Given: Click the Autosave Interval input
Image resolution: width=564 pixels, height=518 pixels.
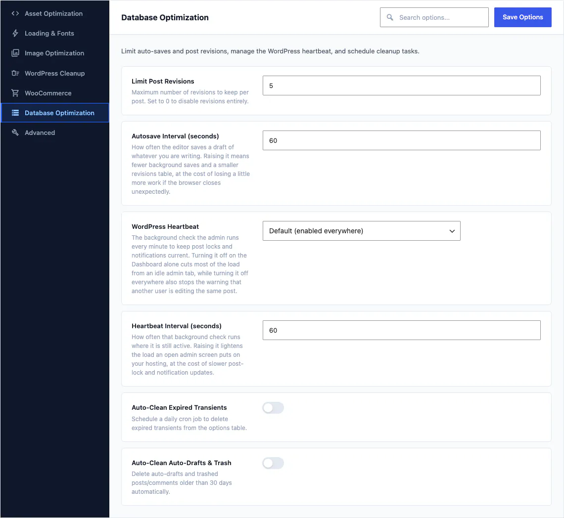Looking at the screenshot, I should [401, 140].
